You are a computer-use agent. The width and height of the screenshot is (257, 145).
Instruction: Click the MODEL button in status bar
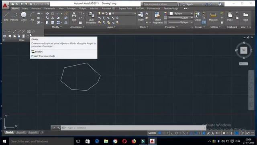152,133
